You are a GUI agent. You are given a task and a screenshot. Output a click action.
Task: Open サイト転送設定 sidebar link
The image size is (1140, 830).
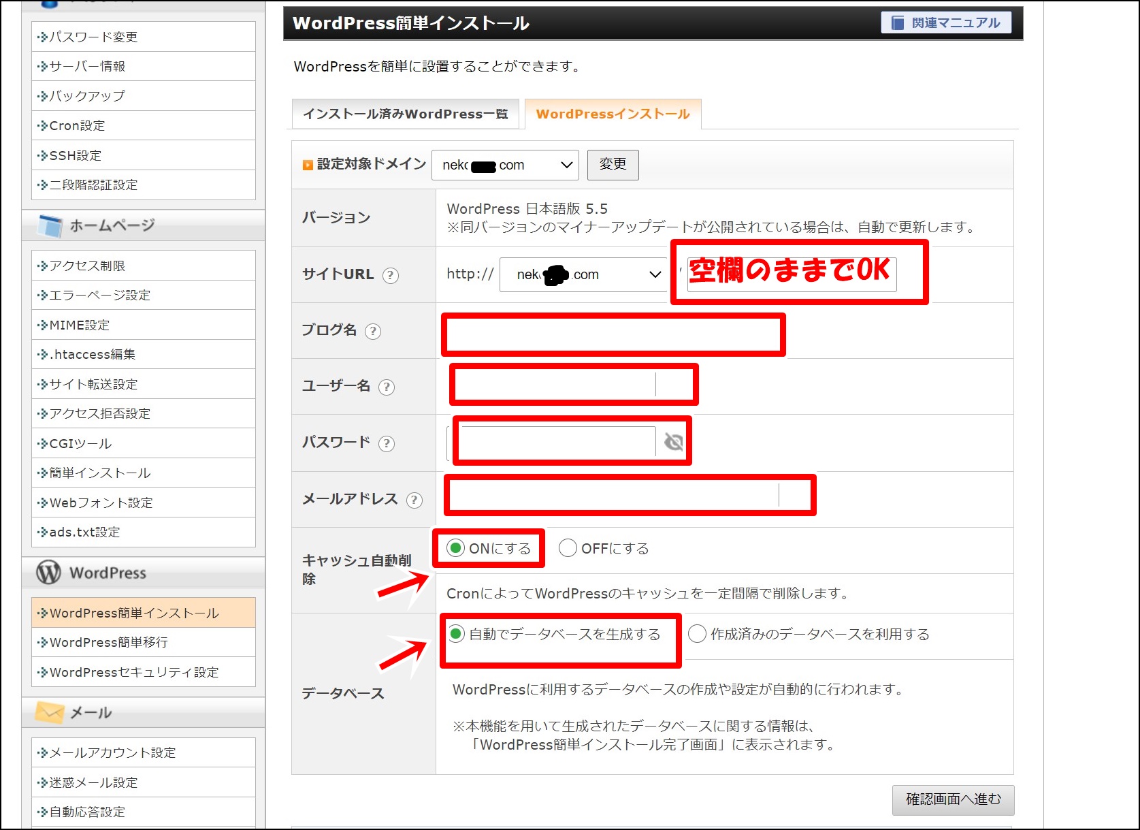coord(144,384)
